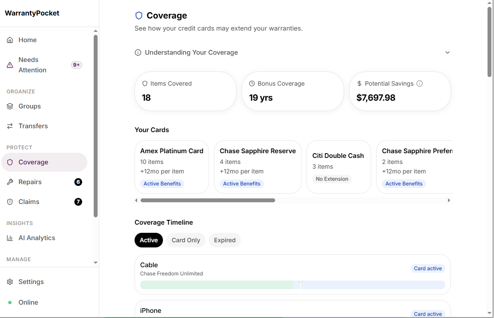Click the cards horizontal scrollbar thumb
The image size is (494, 318).
click(x=208, y=201)
